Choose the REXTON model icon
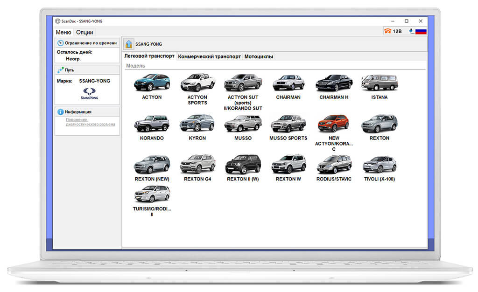Image resolution: width=478 pixels, height=292 pixels. point(379,123)
